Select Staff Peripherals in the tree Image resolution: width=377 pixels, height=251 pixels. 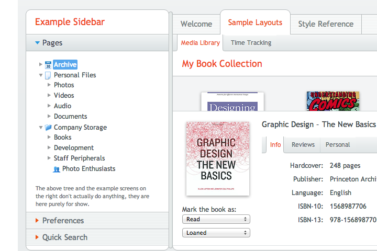point(79,158)
